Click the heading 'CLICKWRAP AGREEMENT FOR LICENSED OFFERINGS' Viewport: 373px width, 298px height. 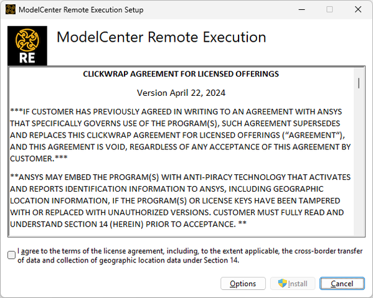coord(181,74)
